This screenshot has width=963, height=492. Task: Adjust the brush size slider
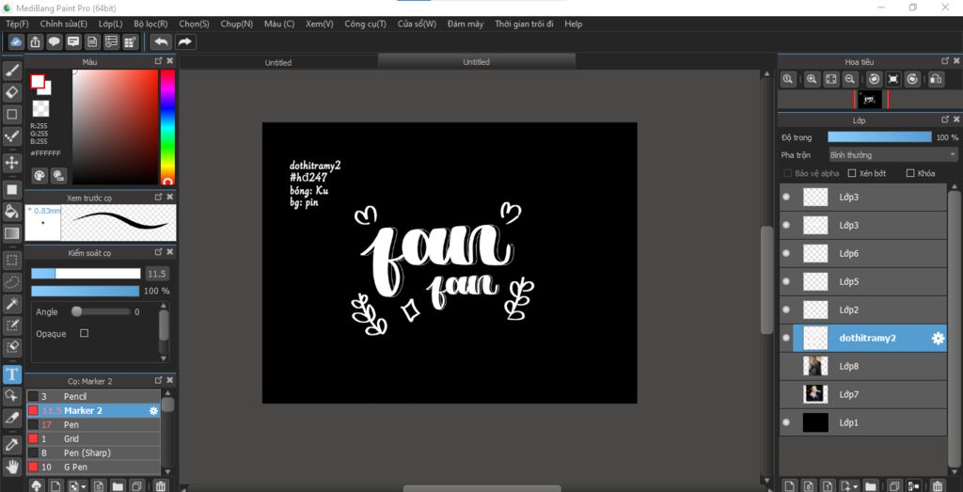[x=86, y=274]
